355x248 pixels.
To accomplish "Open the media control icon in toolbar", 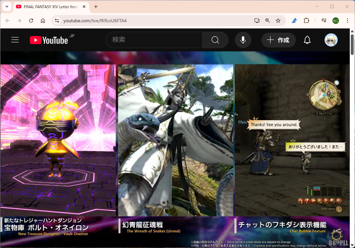I will [324, 21].
